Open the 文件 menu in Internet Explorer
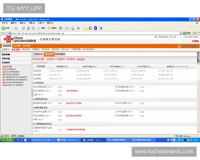The width and height of the screenshot is (200, 160). click(x=3, y=23)
